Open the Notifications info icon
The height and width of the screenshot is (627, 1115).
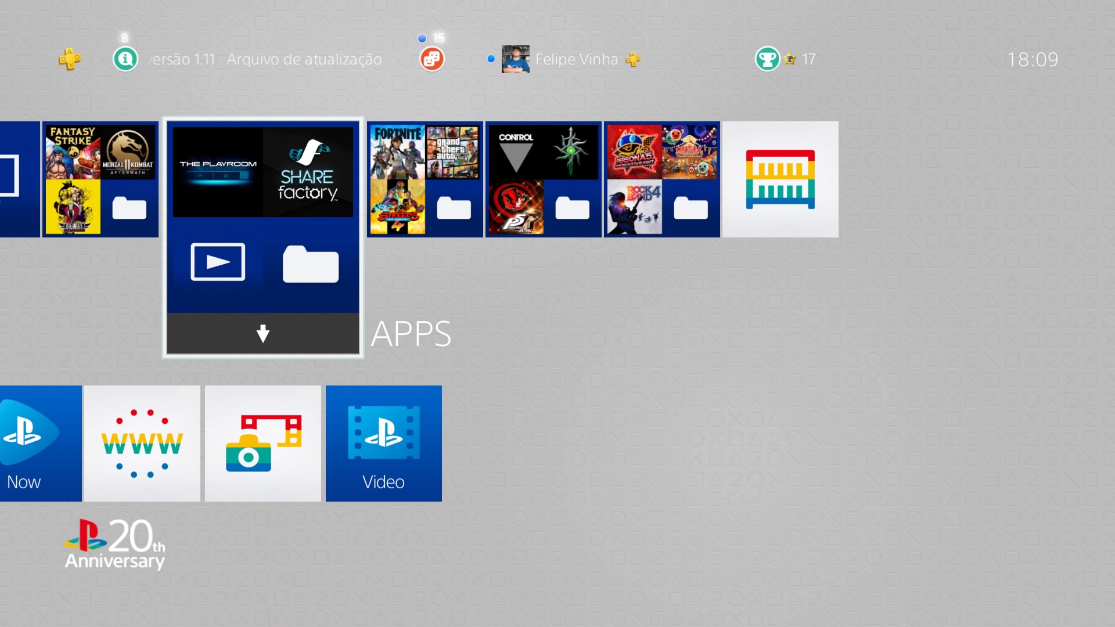pos(125,59)
